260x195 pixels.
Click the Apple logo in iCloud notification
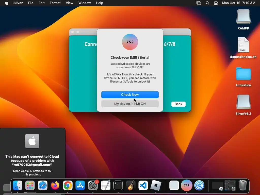pos(32,141)
